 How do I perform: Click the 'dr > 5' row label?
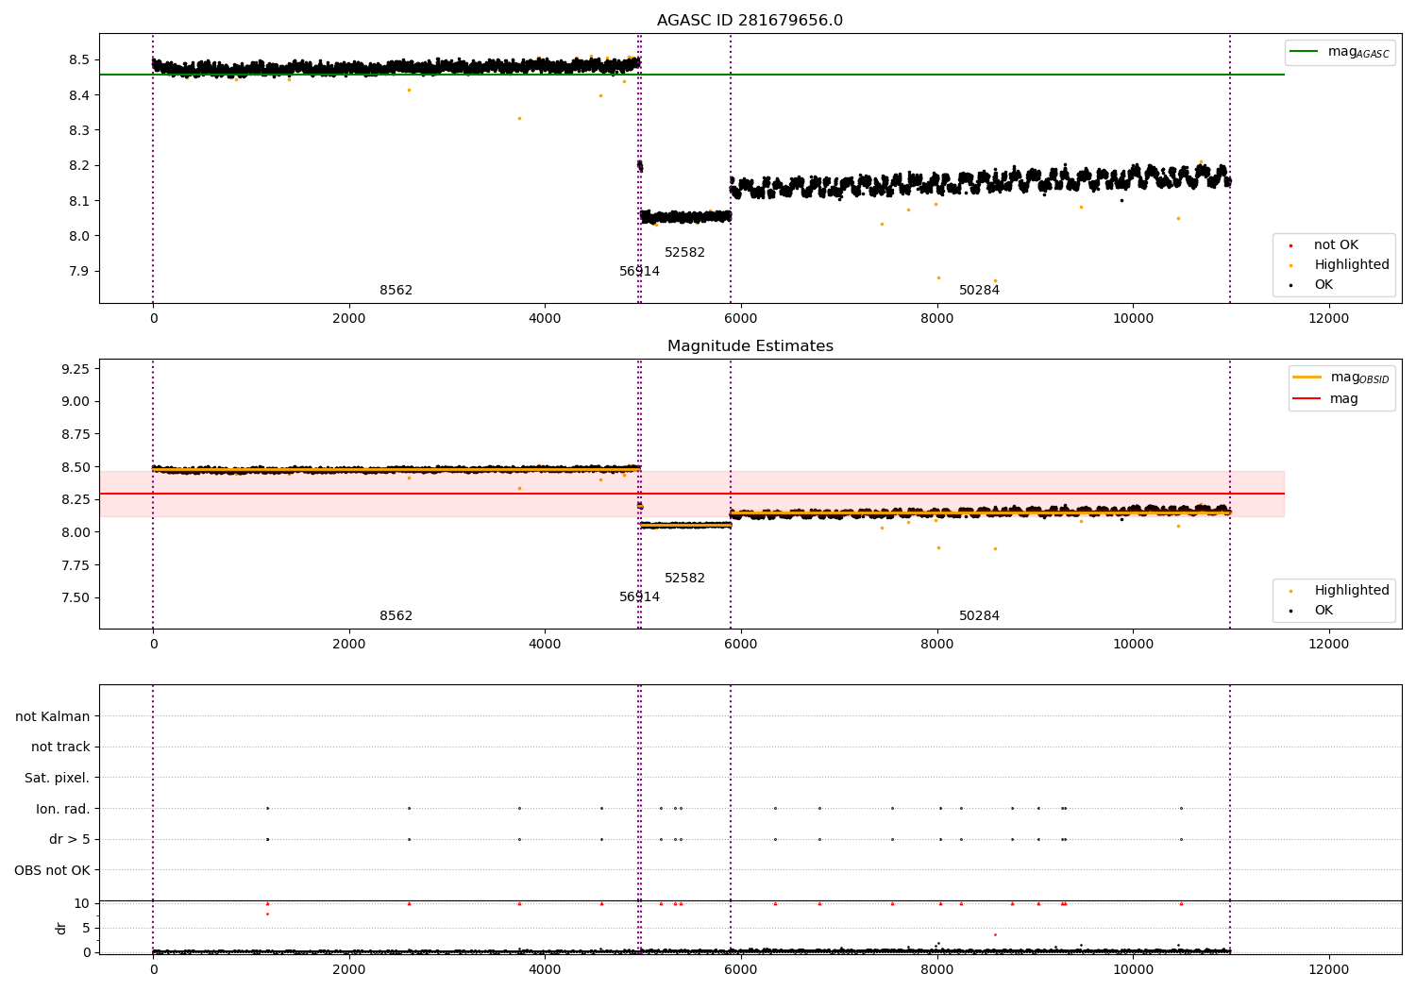(x=70, y=839)
